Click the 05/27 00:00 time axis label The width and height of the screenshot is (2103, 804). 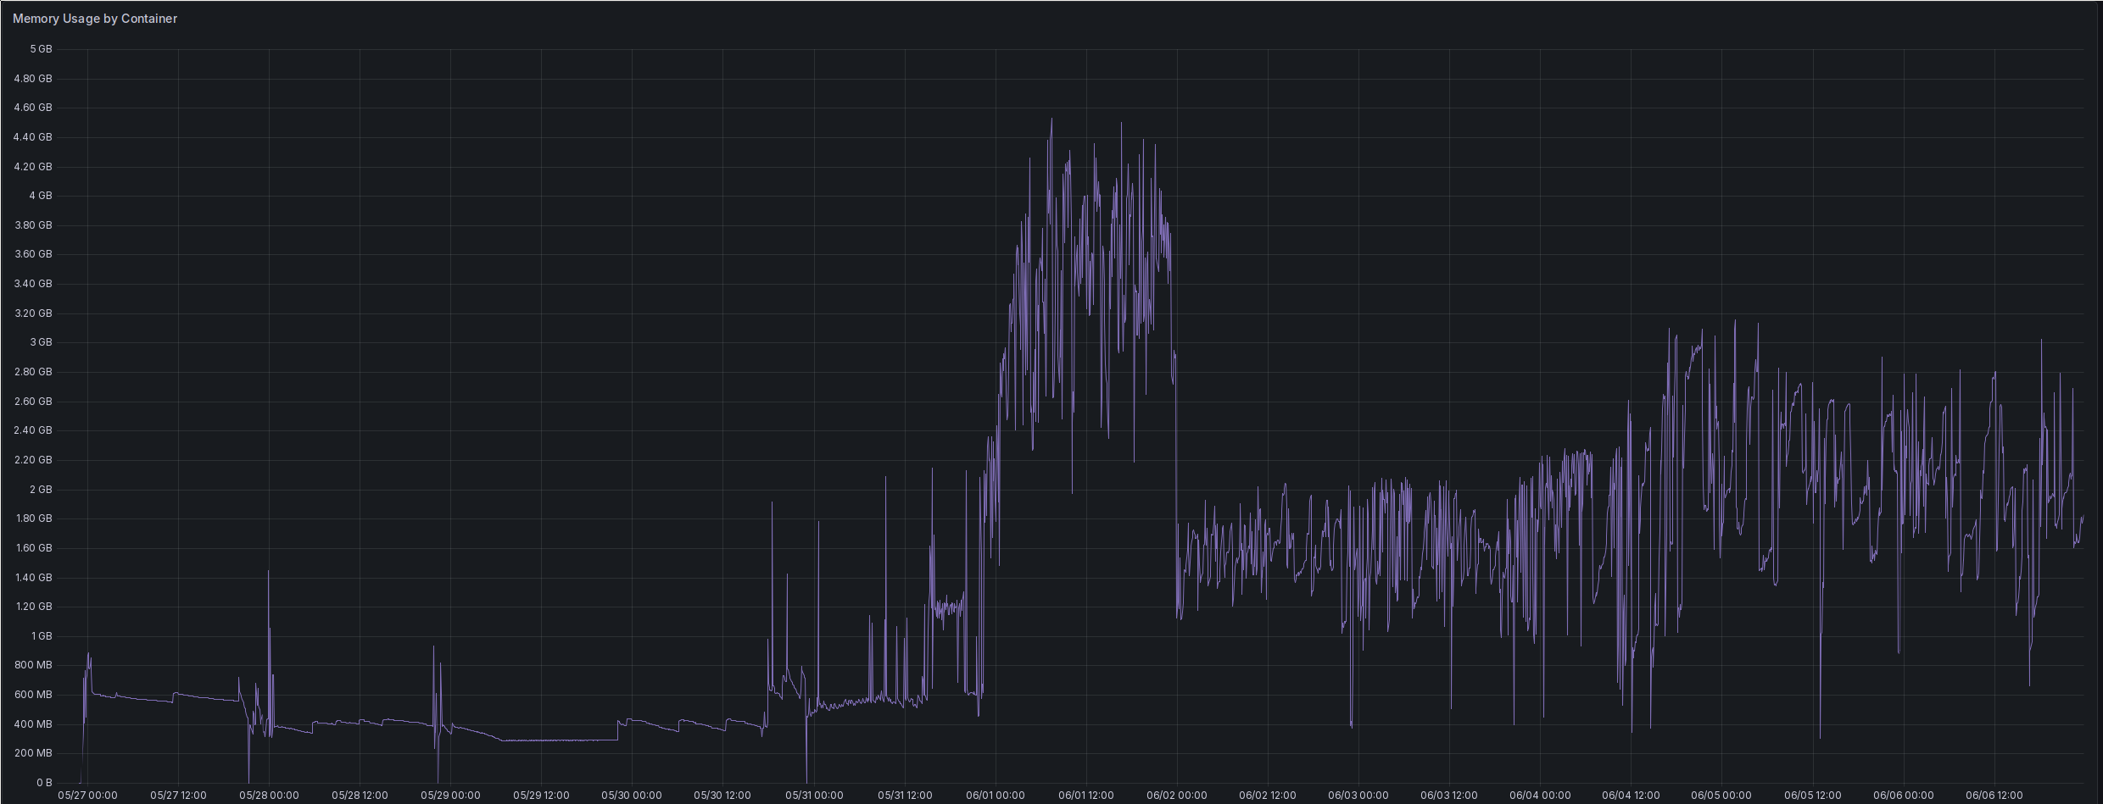(x=87, y=796)
